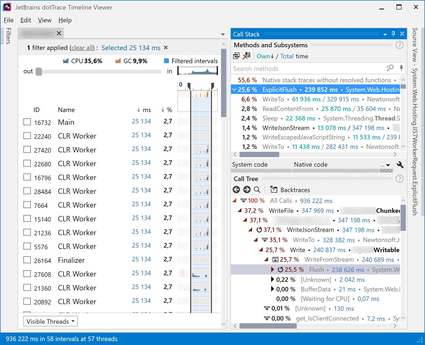Screen dimensions: 425x345
Task: Open the File menu
Action: (8, 20)
